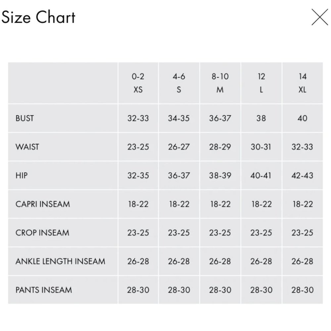Viewport: 331px width, 331px height.
Task: Close the Size Chart dialog
Action: (x=319, y=18)
